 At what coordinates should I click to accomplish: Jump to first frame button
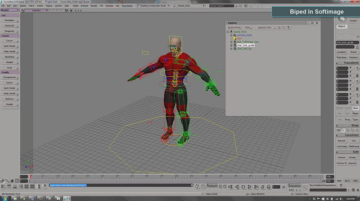tap(231, 187)
